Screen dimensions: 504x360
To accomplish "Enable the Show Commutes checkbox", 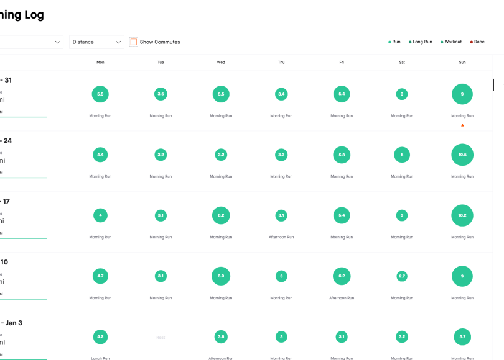I will click(x=134, y=42).
